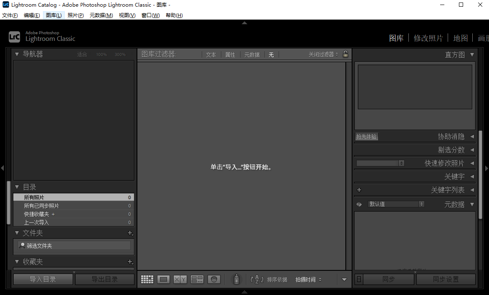Viewport: 489px width, 295px height.
Task: Toggle the metadata eye icon
Action: 359,204
